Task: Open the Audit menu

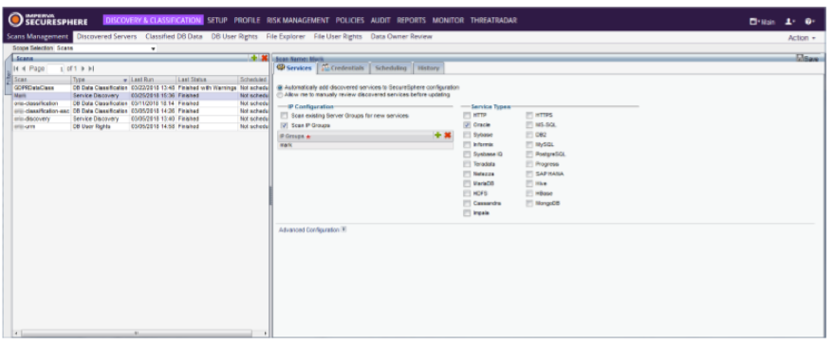Action: (380, 20)
